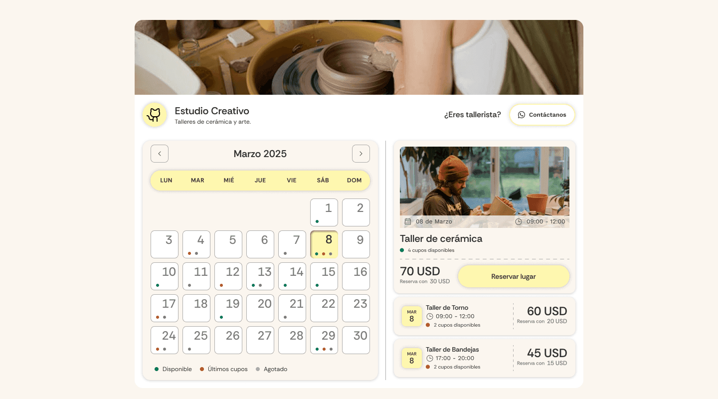Viewport: 718px width, 399px height.
Task: Click the 60 USD price
Action: click(x=547, y=311)
